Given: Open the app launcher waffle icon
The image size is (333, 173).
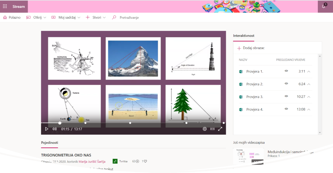Looking at the screenshot, I should tap(5, 6).
